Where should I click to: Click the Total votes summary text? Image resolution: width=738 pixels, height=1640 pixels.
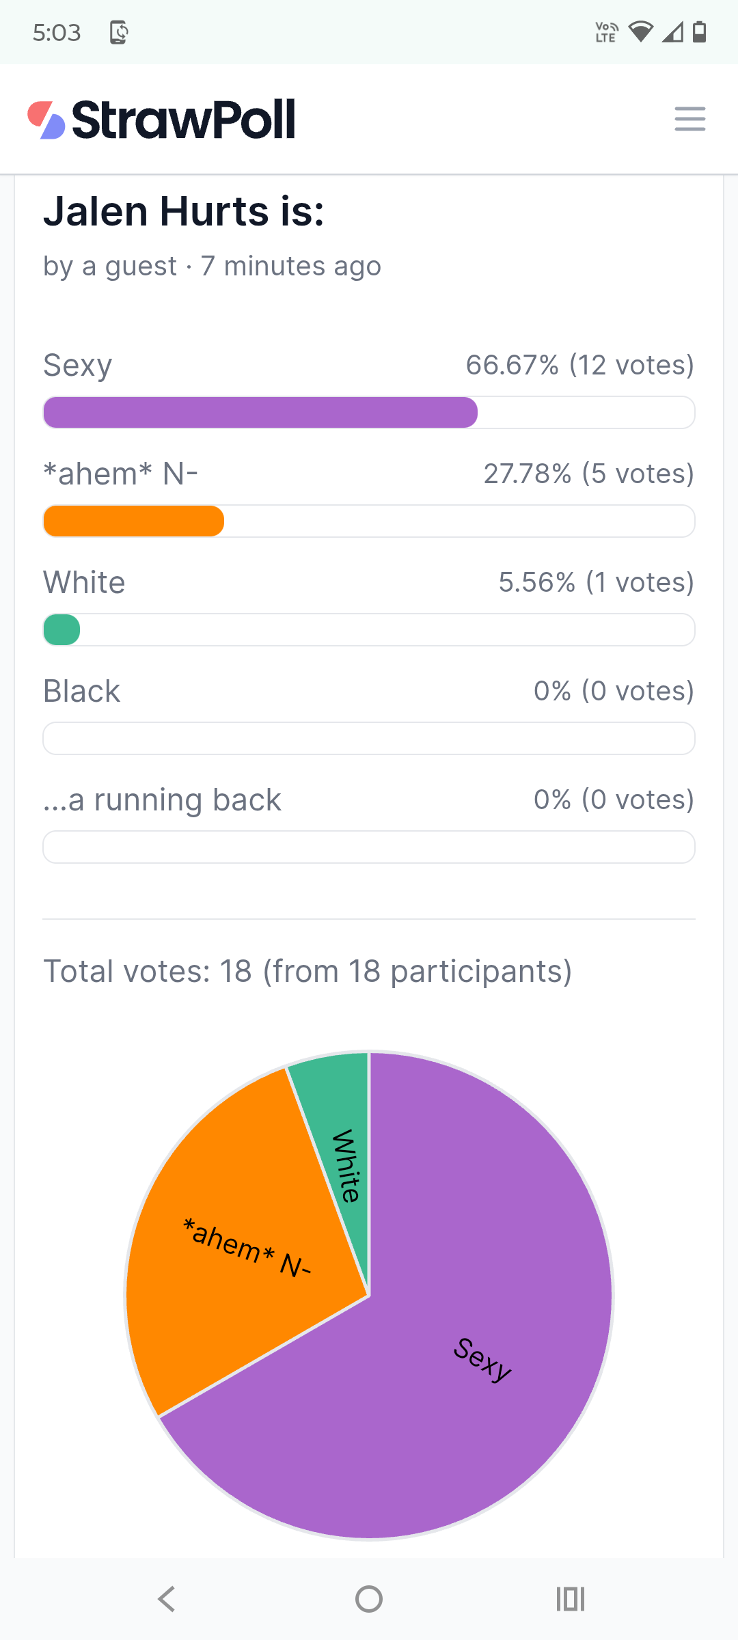pyautogui.click(x=307, y=971)
